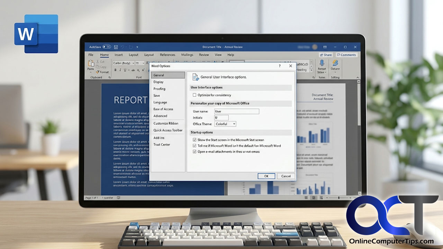Open the Office Theme Colorful dropdown

tap(225, 124)
